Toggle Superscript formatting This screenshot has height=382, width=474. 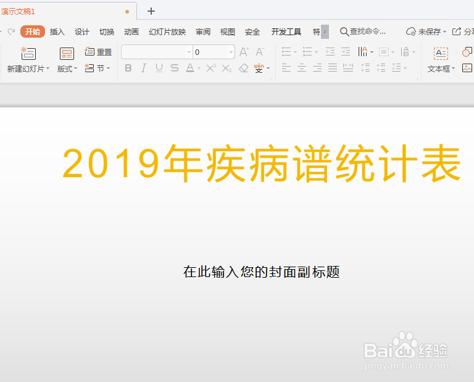[x=211, y=69]
